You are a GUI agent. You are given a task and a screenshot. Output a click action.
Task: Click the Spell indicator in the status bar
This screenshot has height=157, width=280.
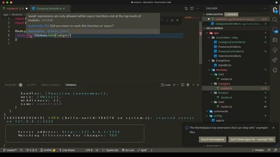pyautogui.click(x=142, y=150)
